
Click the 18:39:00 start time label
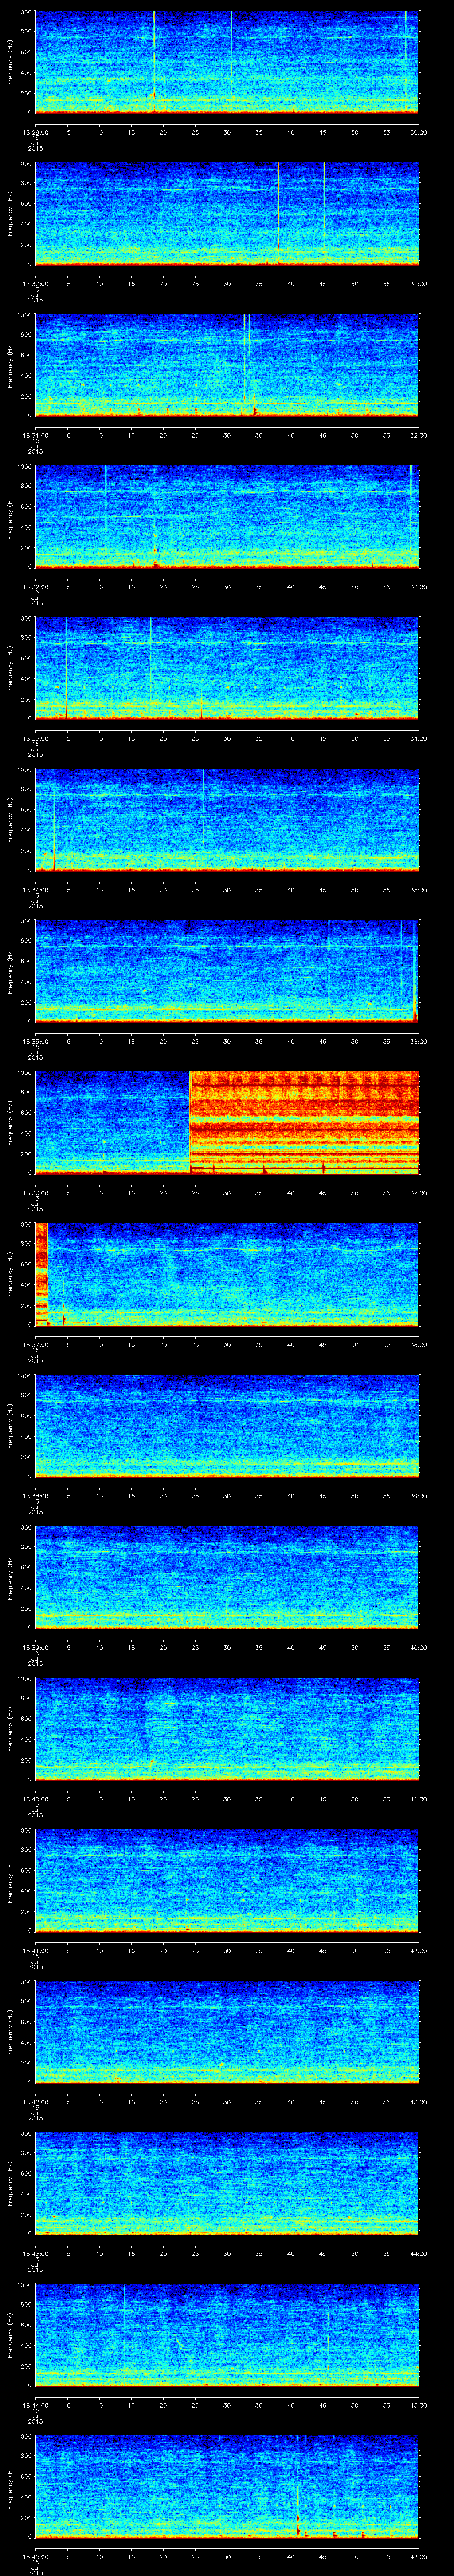tap(35, 1647)
